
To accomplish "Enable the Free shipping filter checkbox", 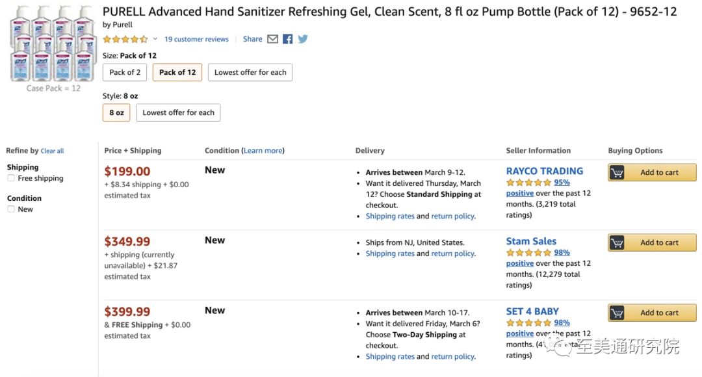I will pos(11,178).
